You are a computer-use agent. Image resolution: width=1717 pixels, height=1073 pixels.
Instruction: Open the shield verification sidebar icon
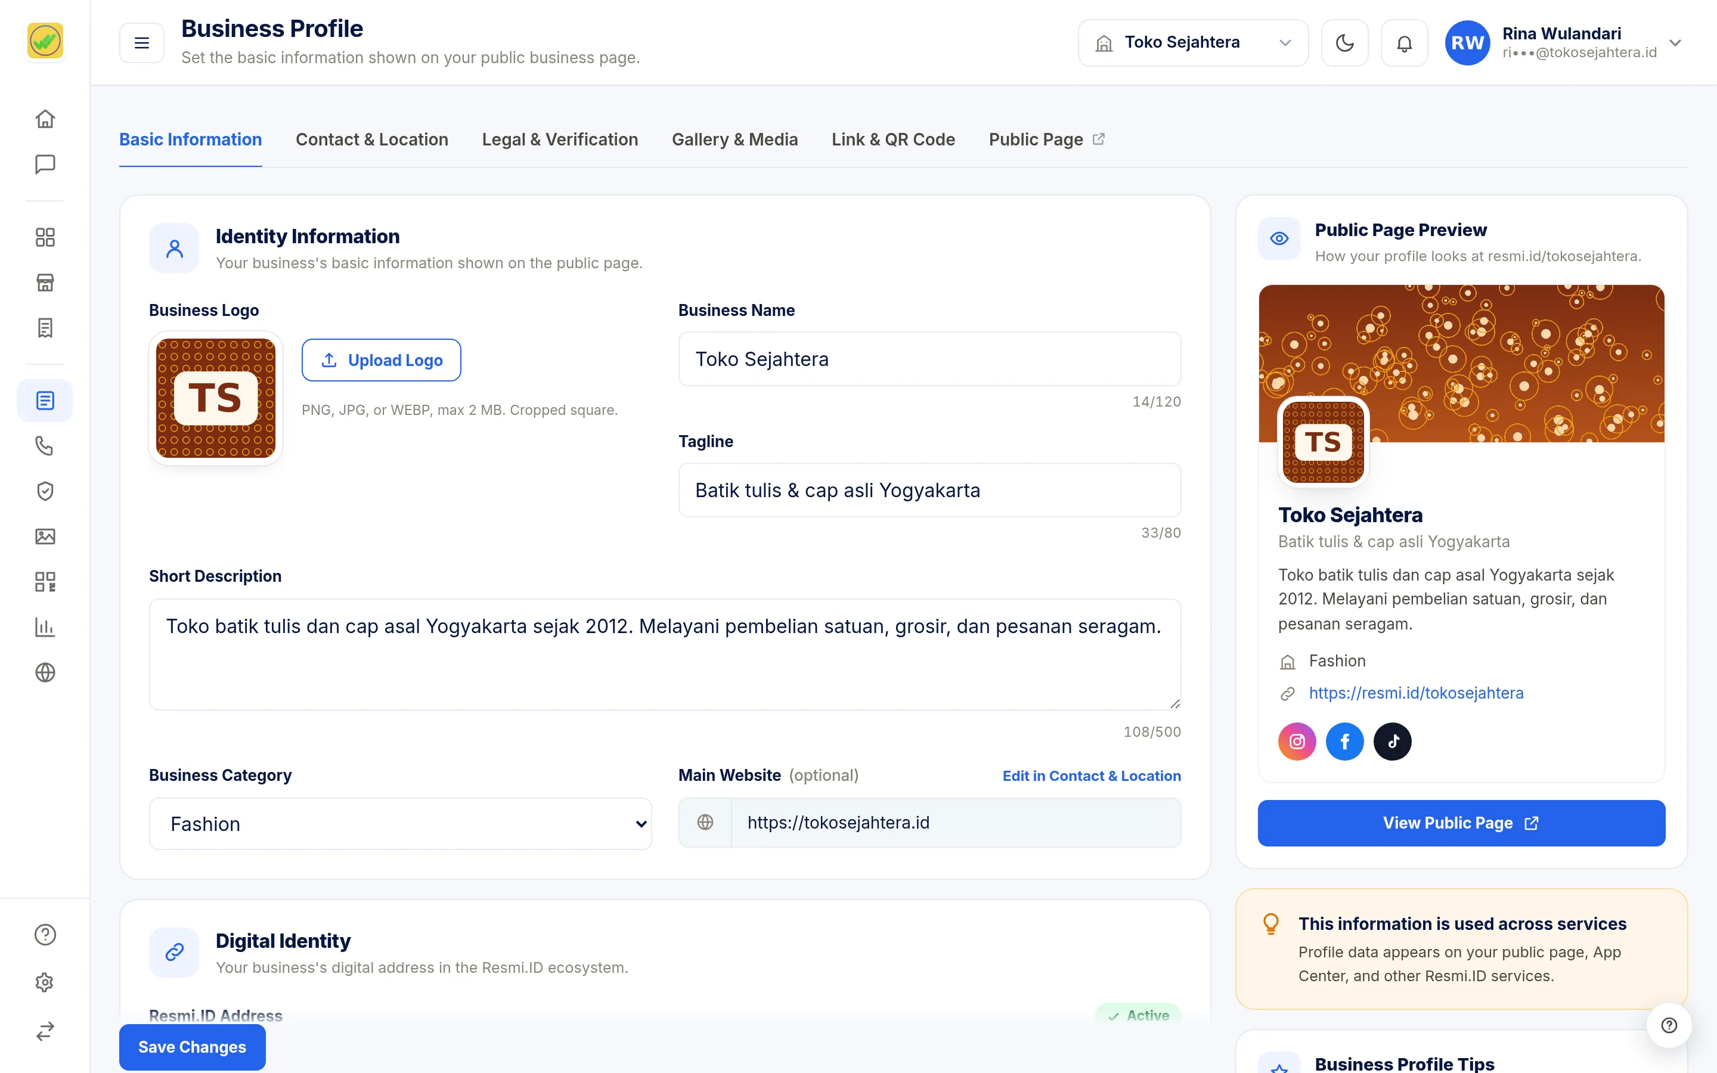[x=45, y=491]
